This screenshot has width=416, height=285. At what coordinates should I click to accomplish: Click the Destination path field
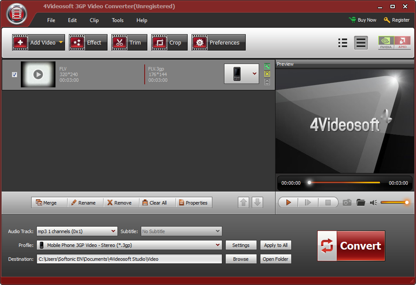click(x=129, y=259)
